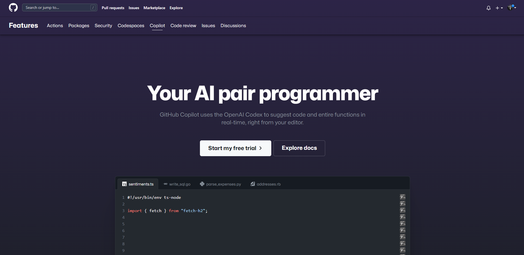Screen dimensions: 524x255
Task: Go to Marketplace
Action: (154, 8)
